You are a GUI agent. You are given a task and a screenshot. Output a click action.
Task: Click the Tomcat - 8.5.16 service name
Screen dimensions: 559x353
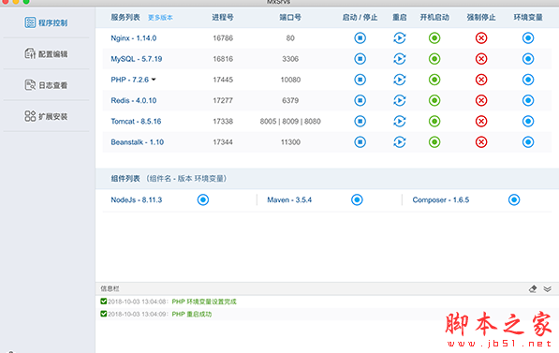(136, 121)
